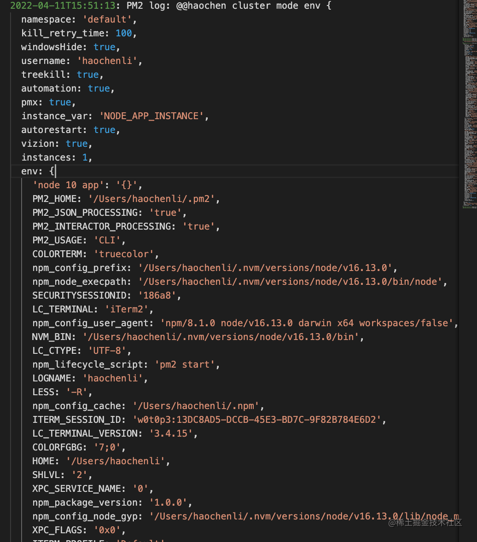Image resolution: width=477 pixels, height=542 pixels.
Task: Click the npm_package_version '1.0.0' line
Action: click(x=112, y=503)
